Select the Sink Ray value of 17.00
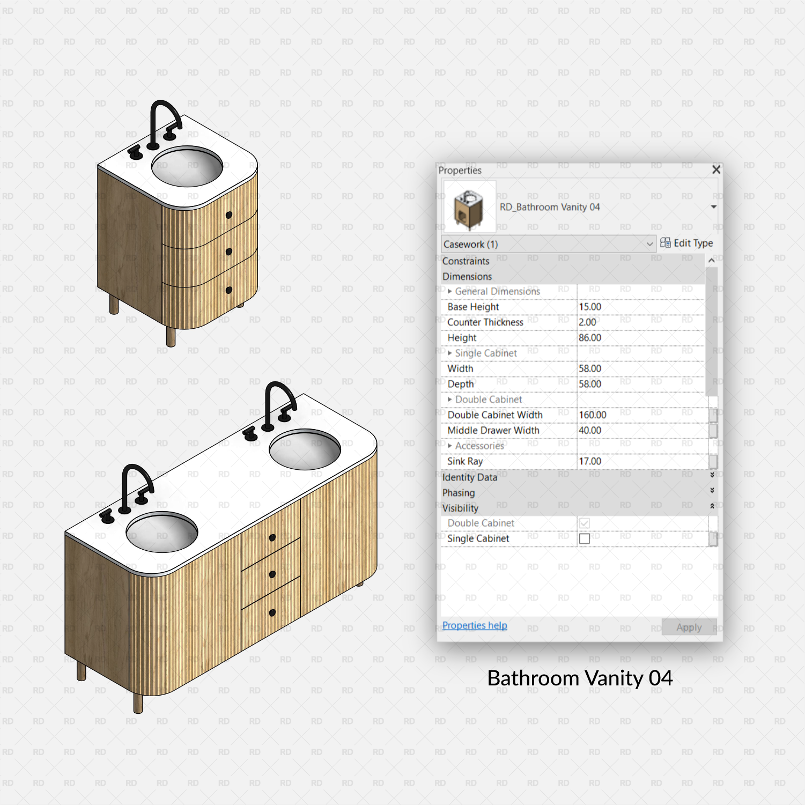The height and width of the screenshot is (805, 805). point(617,461)
